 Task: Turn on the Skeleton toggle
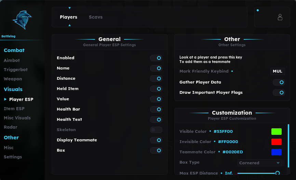click(x=156, y=130)
